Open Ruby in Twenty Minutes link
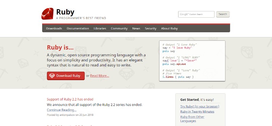Screen dimensions: 272x126 click(x=197, y=112)
